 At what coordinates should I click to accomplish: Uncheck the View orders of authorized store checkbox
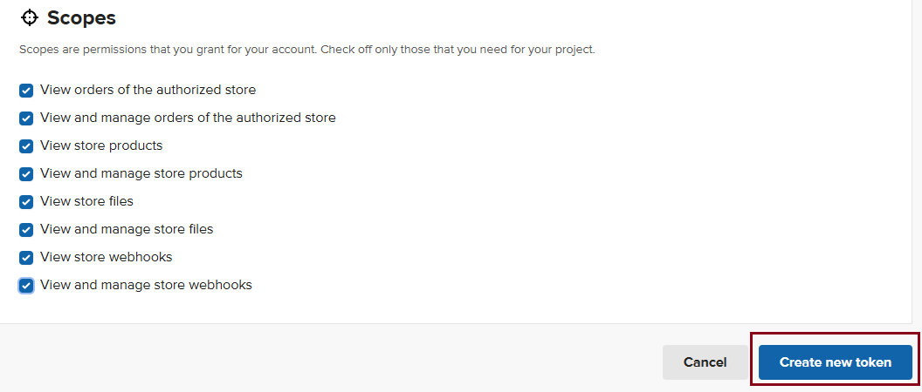pos(26,91)
